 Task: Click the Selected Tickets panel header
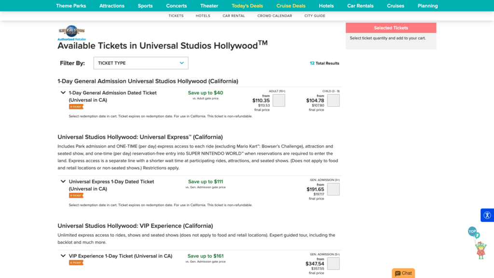click(x=391, y=28)
